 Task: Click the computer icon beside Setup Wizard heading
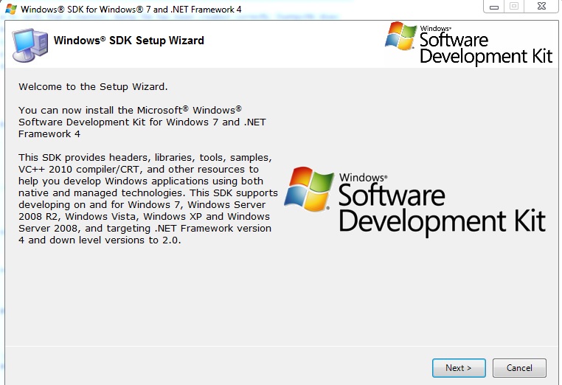click(30, 45)
